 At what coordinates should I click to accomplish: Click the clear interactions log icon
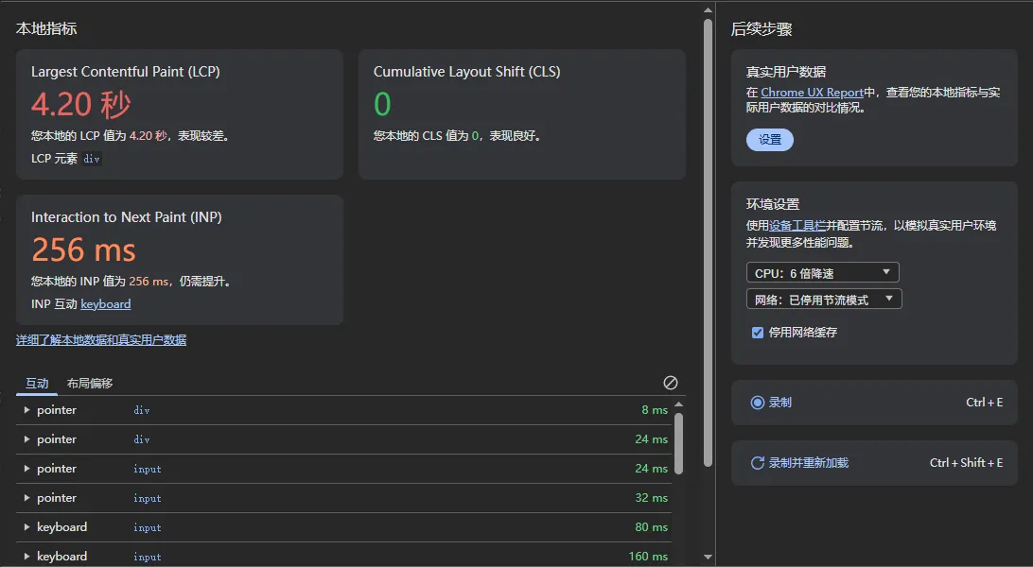(x=671, y=383)
